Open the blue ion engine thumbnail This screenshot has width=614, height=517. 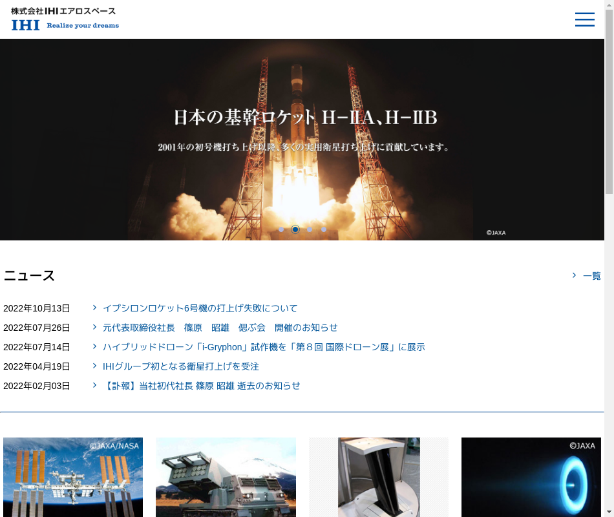point(531,477)
